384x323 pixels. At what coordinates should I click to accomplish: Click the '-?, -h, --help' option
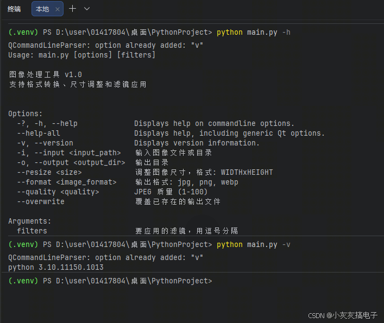[x=47, y=123]
